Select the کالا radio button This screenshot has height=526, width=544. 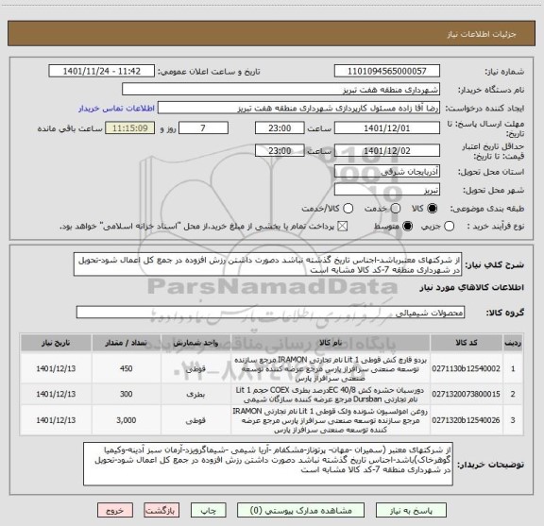[433, 209]
